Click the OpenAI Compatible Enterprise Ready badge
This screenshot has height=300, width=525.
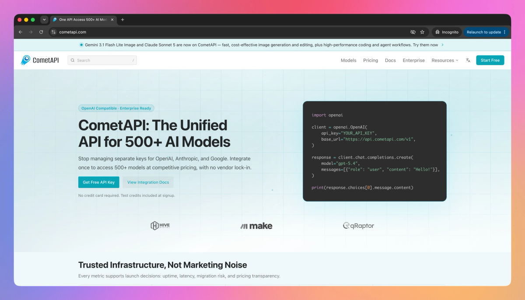pyautogui.click(x=116, y=108)
